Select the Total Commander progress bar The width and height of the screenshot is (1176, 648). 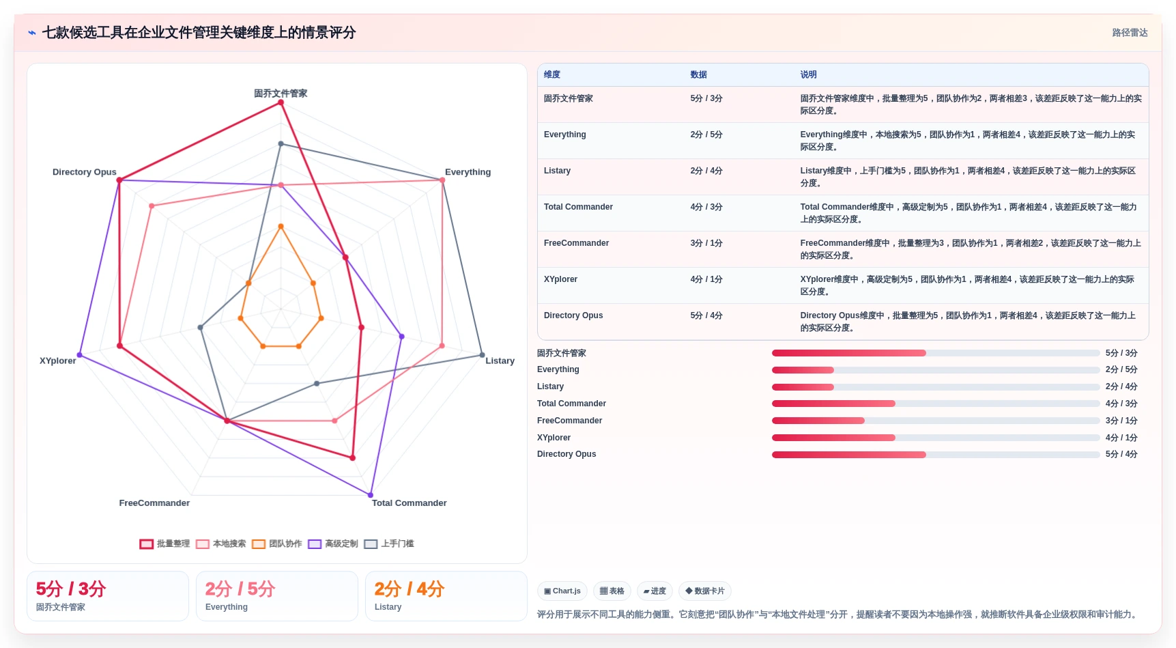tap(936, 404)
